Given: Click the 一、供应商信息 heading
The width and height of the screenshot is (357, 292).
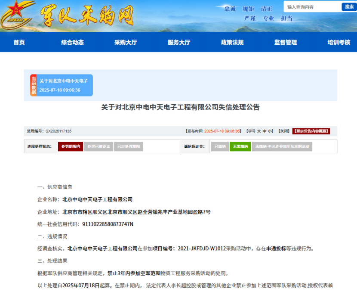Looking at the screenshot, I should 55,187.
